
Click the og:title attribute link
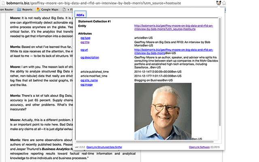[85, 43]
